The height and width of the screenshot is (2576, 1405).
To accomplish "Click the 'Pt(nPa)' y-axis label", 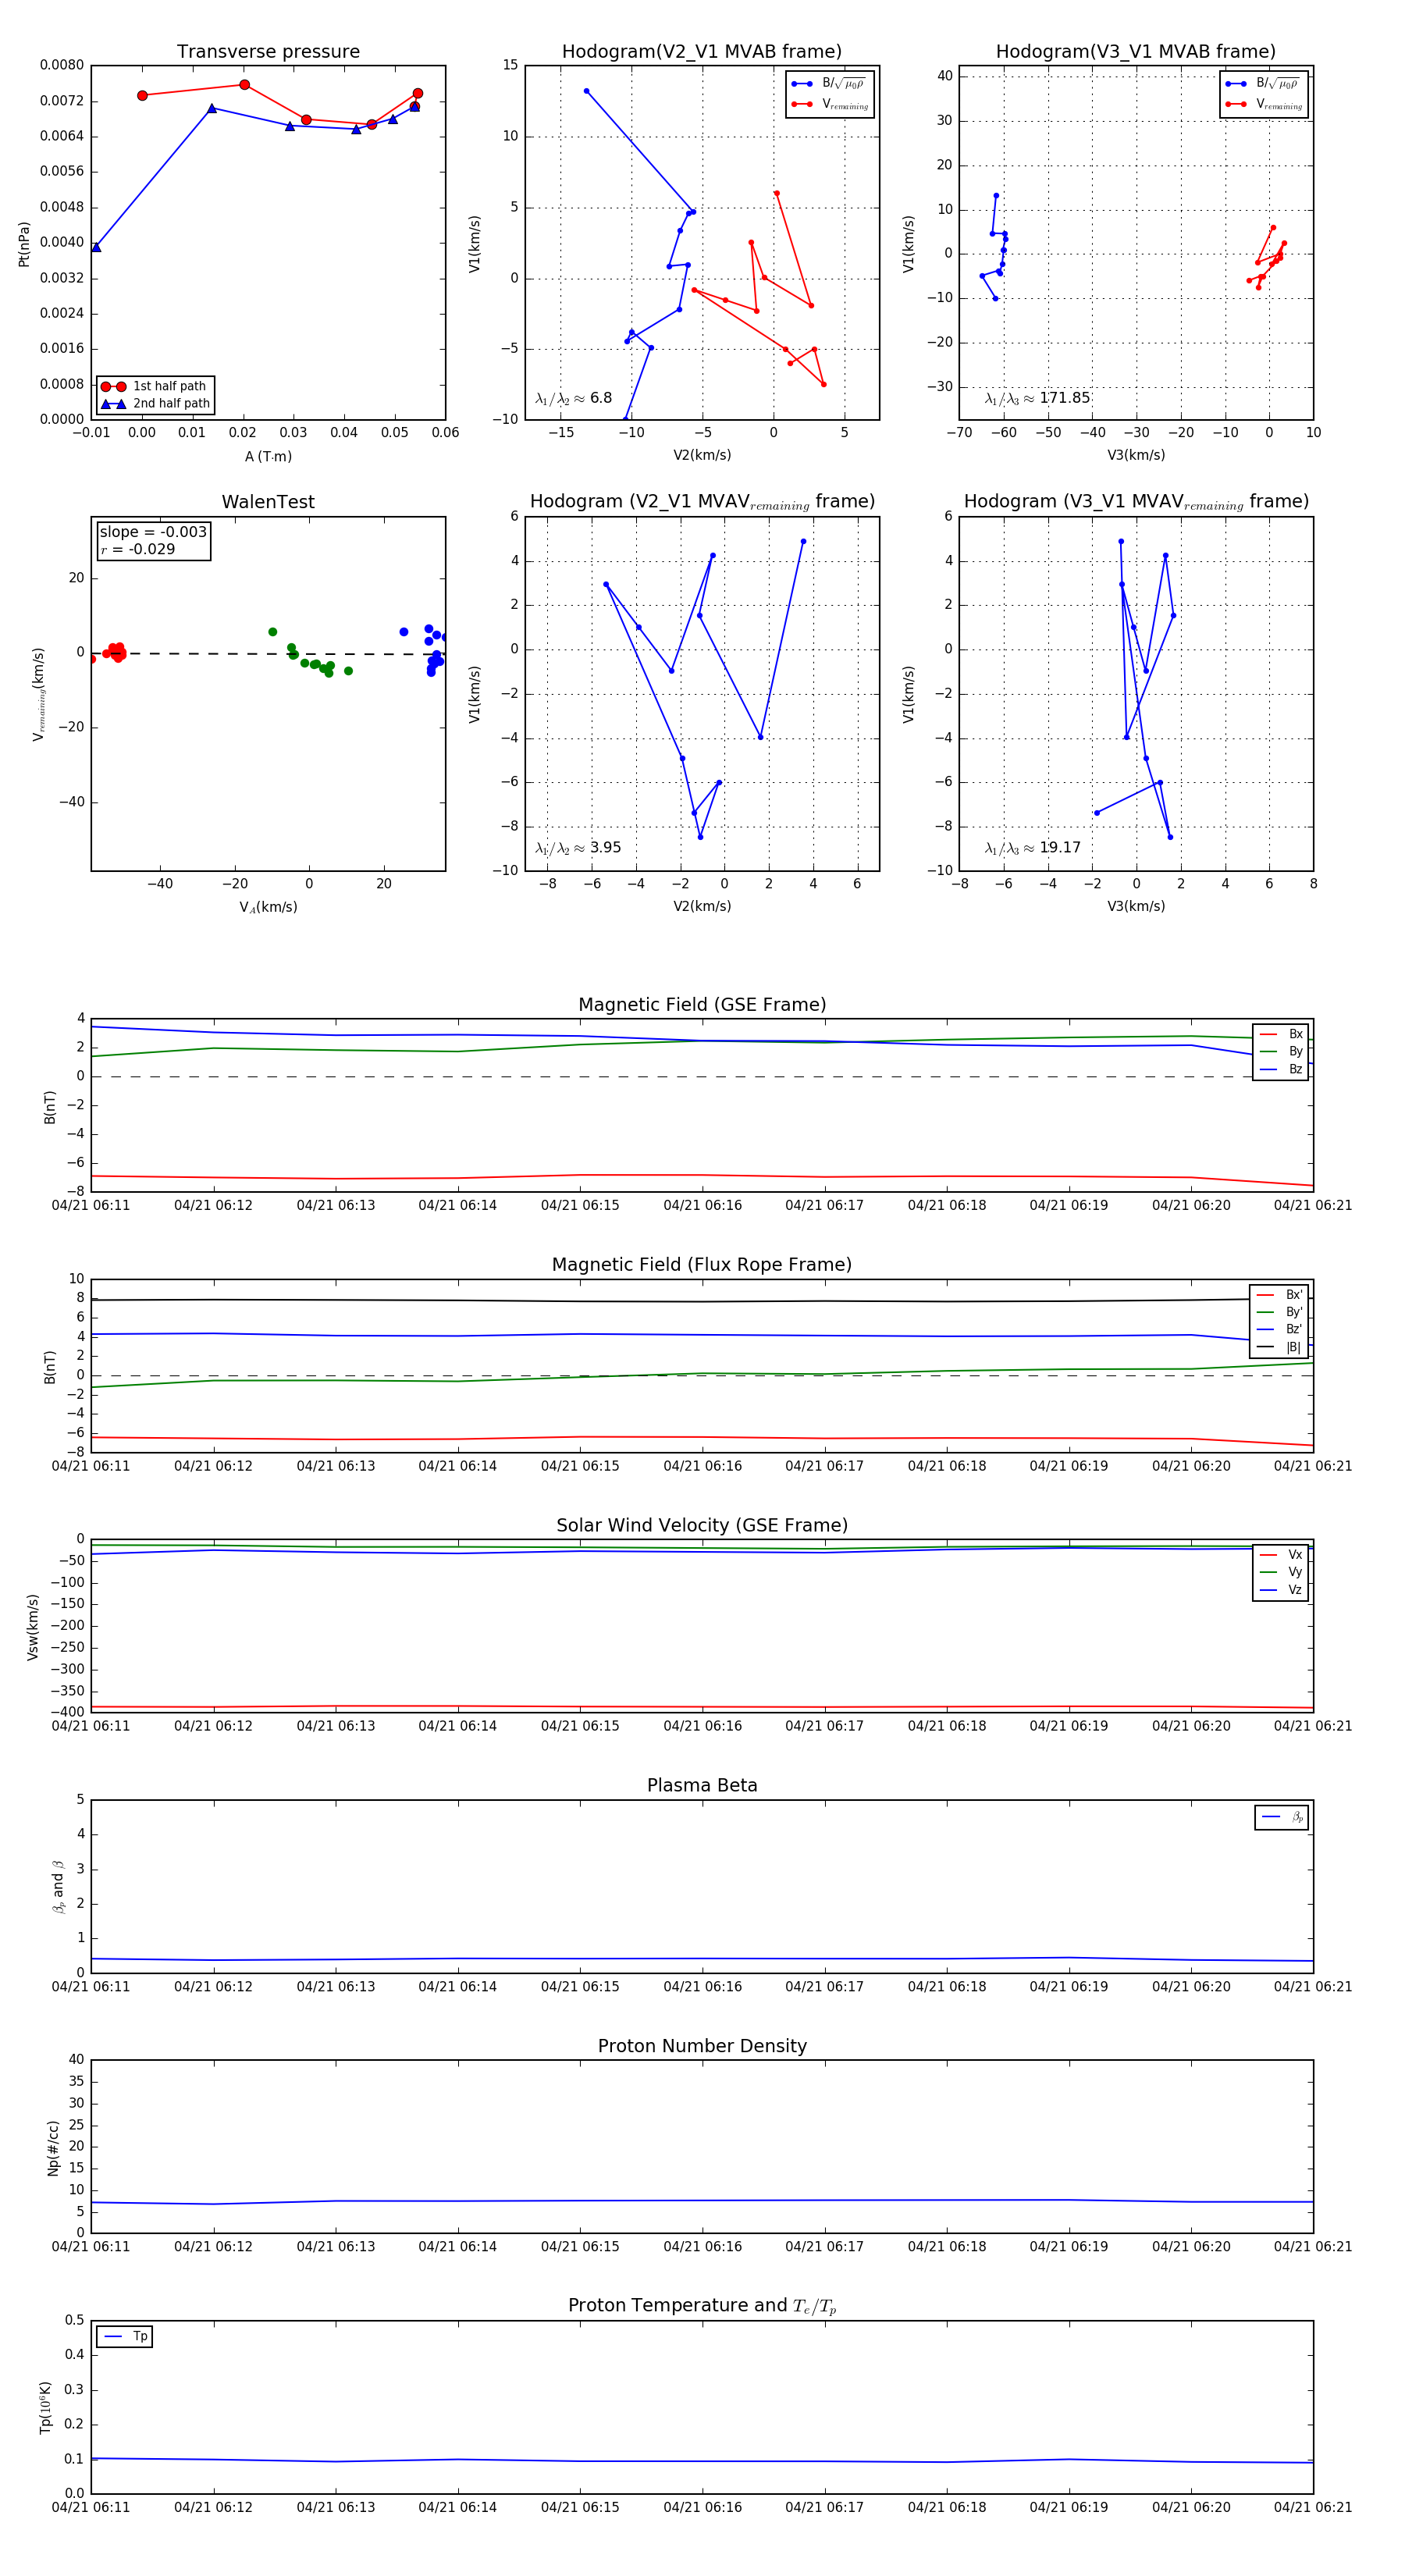I will click(24, 244).
